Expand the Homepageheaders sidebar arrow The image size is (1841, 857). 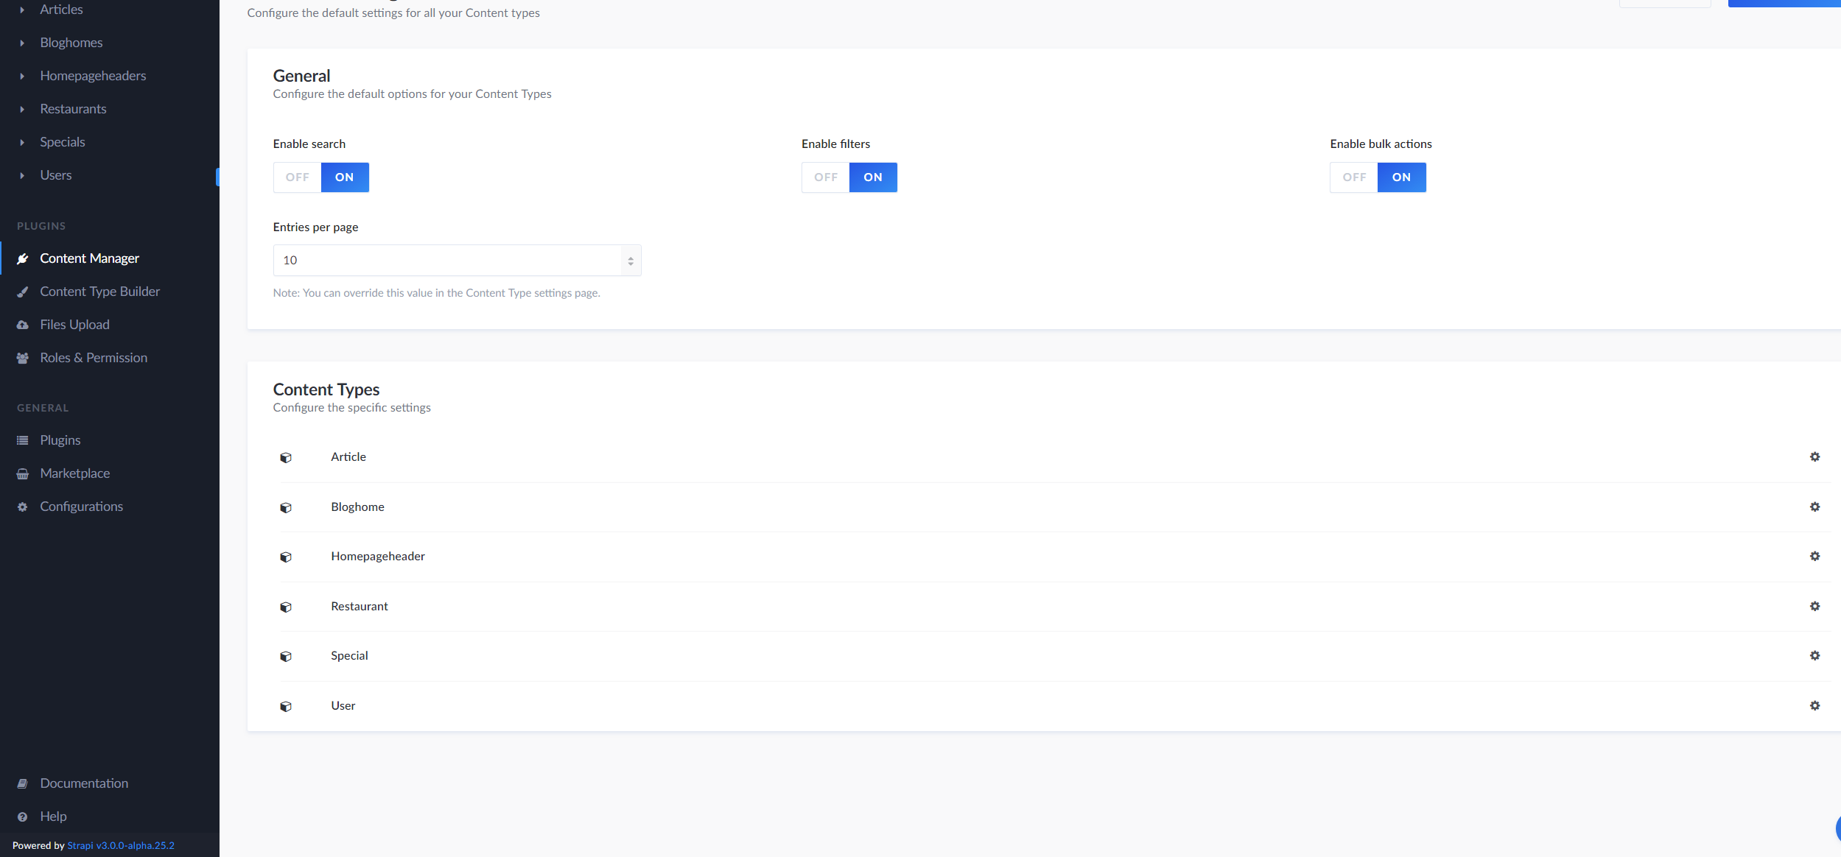pos(22,76)
